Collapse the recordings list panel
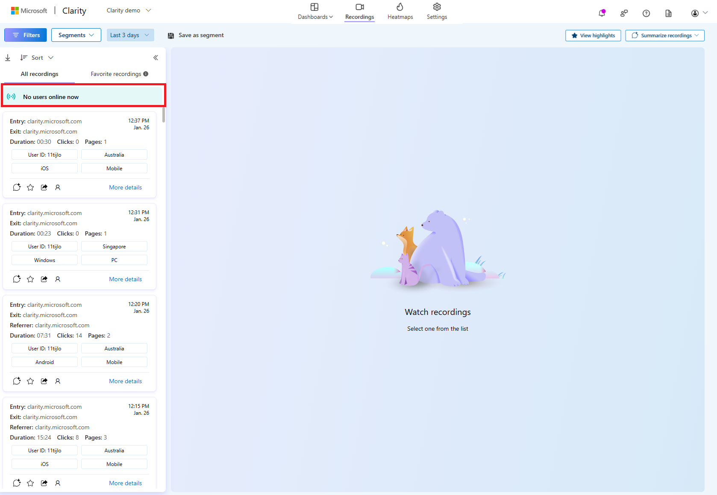The image size is (717, 495). [156, 58]
